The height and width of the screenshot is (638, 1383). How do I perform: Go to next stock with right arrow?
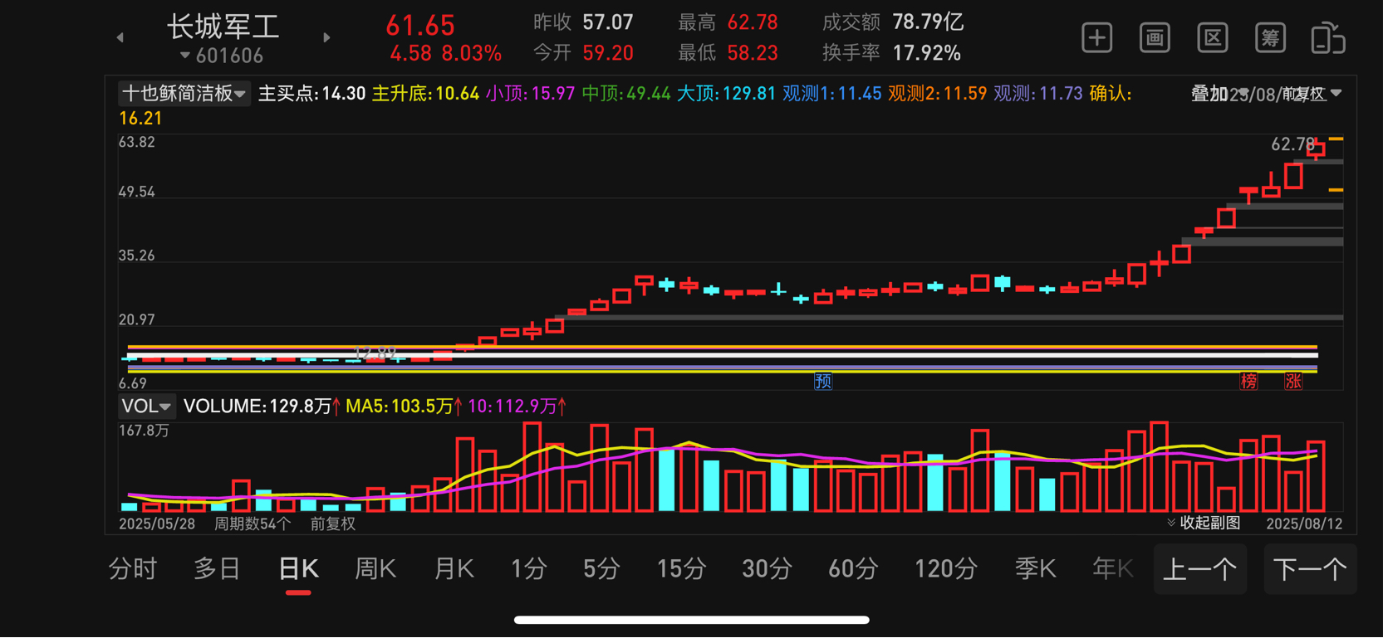click(x=326, y=37)
